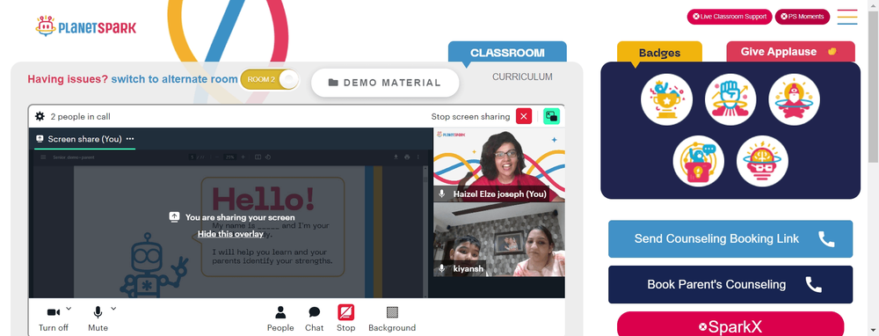Award the raised fist badge
This screenshot has height=336, width=879.
click(x=730, y=100)
